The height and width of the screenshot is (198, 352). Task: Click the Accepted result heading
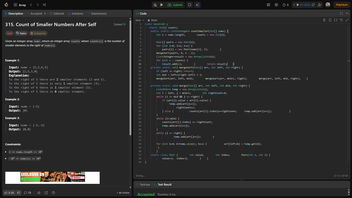pos(146,194)
